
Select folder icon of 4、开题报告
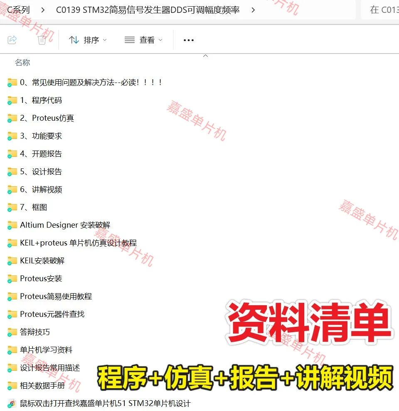click(x=12, y=154)
